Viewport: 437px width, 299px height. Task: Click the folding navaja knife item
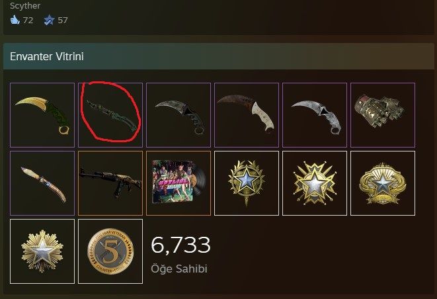(x=42, y=183)
